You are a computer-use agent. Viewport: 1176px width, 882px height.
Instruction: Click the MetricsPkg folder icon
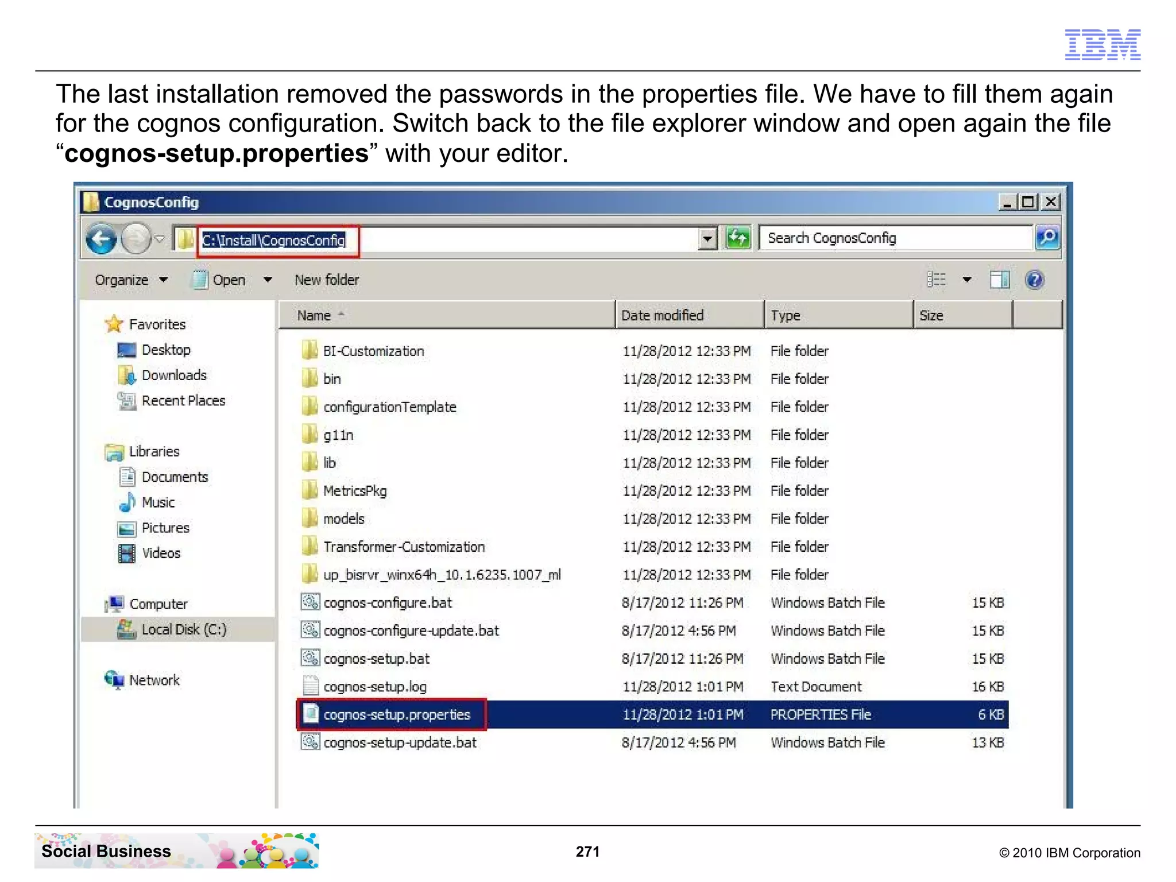pos(310,490)
